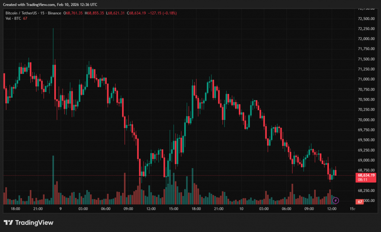Click the 12:00 label at right of time axis
The height and width of the screenshot is (232, 381).
[332, 209]
